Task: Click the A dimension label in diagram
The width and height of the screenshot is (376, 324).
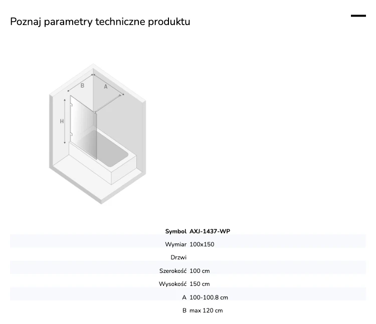Action: tap(105, 87)
